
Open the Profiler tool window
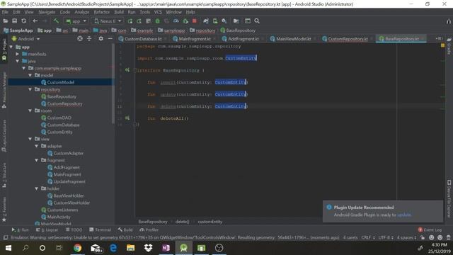coord(149,229)
